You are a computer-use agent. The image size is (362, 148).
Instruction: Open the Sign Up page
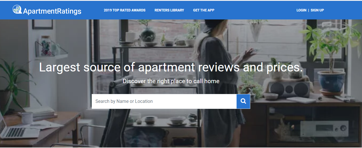coord(317,10)
